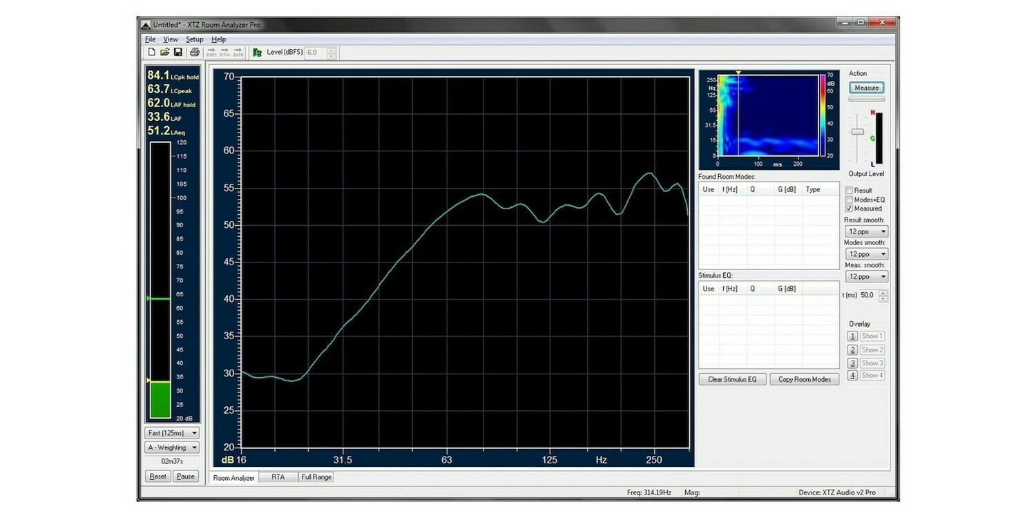
Task: Create a new document via toolbar icon
Action: (x=152, y=52)
